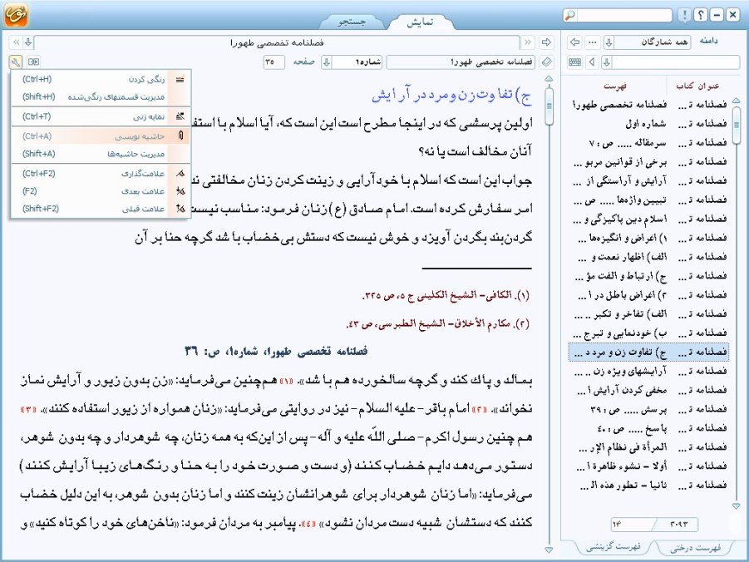This screenshot has height=562, width=749.
Task: Click footnote marker ۴ in last text line
Action: [x=308, y=523]
